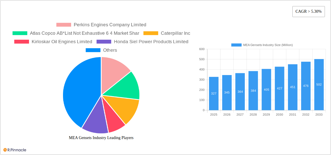Toggle the Caterpillar Inc legend swatch
Screen dimensions: 331x155
151,33
